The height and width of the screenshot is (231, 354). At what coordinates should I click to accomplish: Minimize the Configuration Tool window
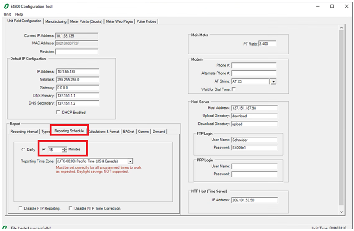pyautogui.click(x=318, y=6)
